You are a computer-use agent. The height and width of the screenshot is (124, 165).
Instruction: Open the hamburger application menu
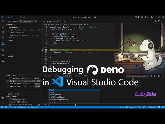pyautogui.click(x=3, y=21)
